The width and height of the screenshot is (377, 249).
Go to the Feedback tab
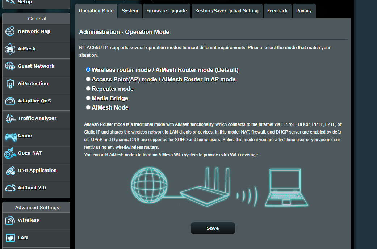pos(277,11)
